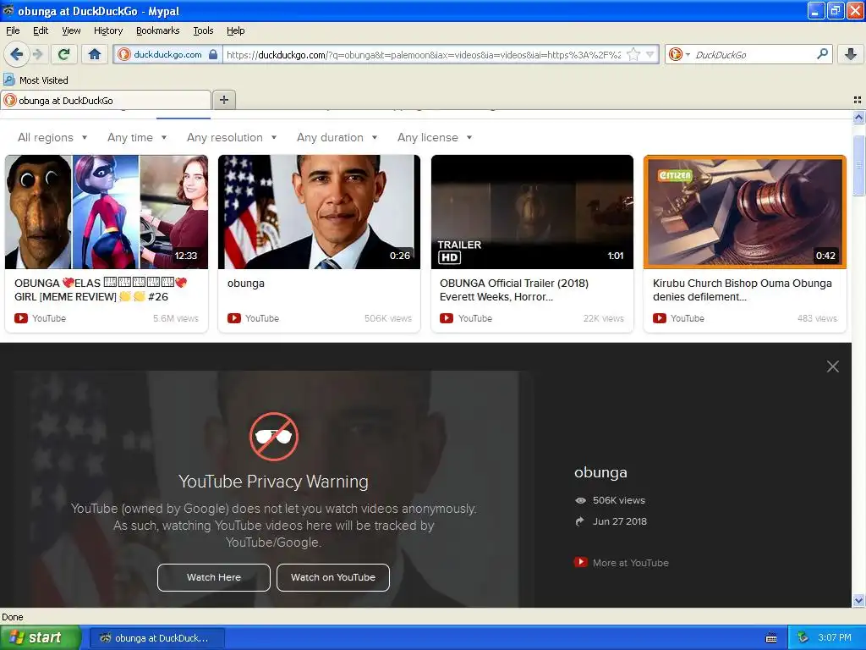Open the Tools menu

point(203,30)
